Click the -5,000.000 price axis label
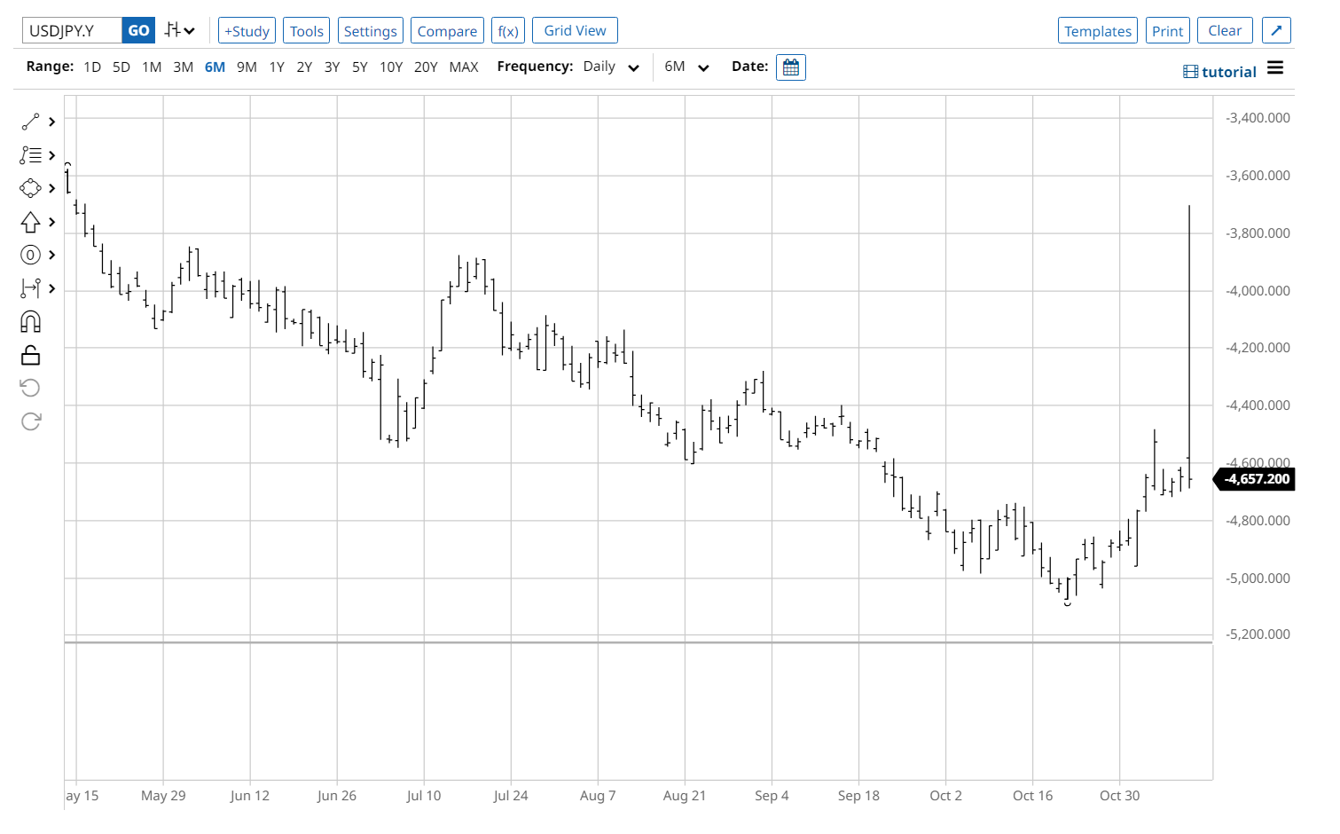Screen dimensions: 1340x834 point(1258,578)
